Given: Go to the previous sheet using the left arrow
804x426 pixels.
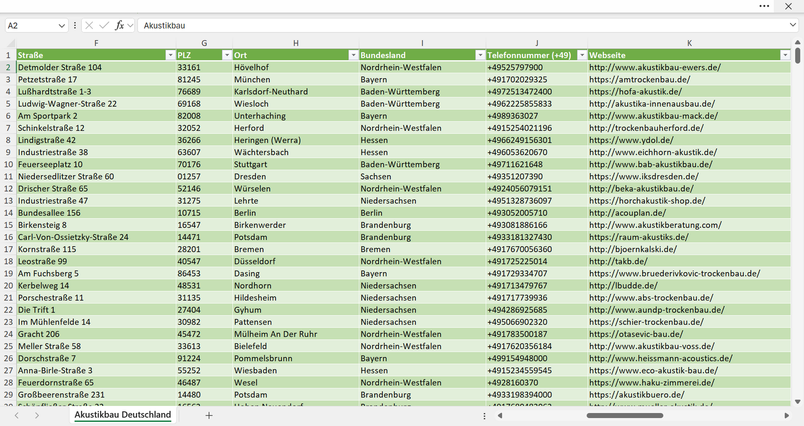Looking at the screenshot, I should click(17, 415).
